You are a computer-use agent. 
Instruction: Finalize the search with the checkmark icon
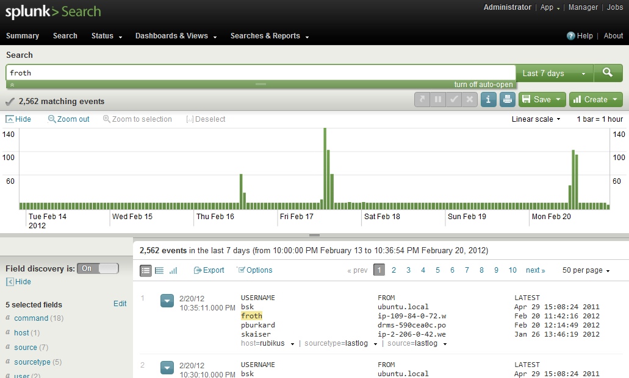[x=453, y=99]
